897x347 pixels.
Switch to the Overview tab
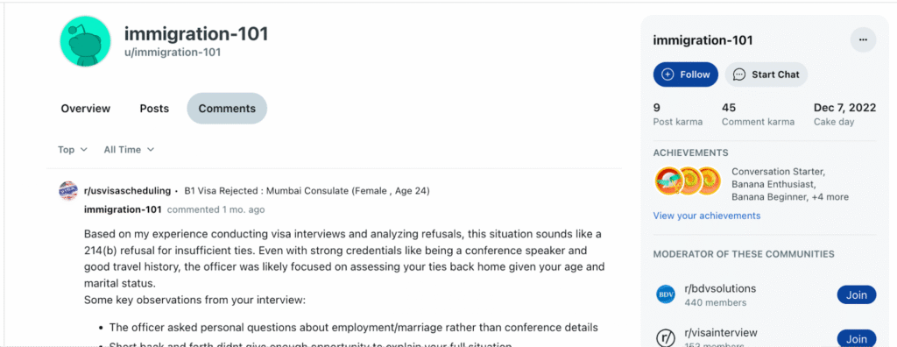tap(86, 109)
